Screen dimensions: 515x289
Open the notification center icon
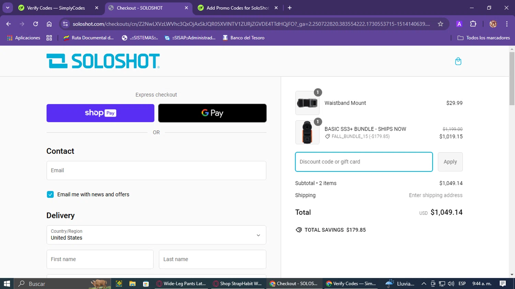point(503,284)
